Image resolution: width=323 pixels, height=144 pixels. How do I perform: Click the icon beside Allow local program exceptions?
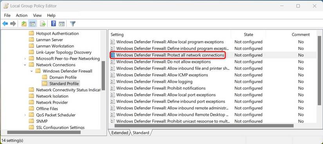click(113, 42)
